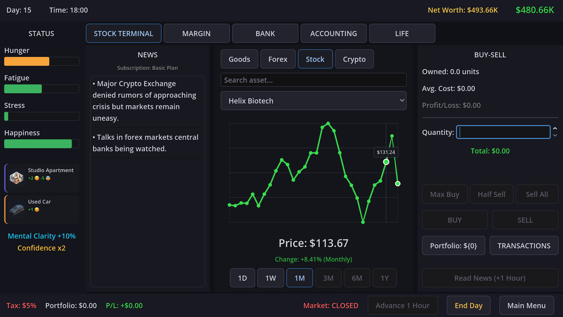Image resolution: width=563 pixels, height=317 pixels.
Task: Decrease quantity with the down stepper arrow
Action: coord(555,136)
